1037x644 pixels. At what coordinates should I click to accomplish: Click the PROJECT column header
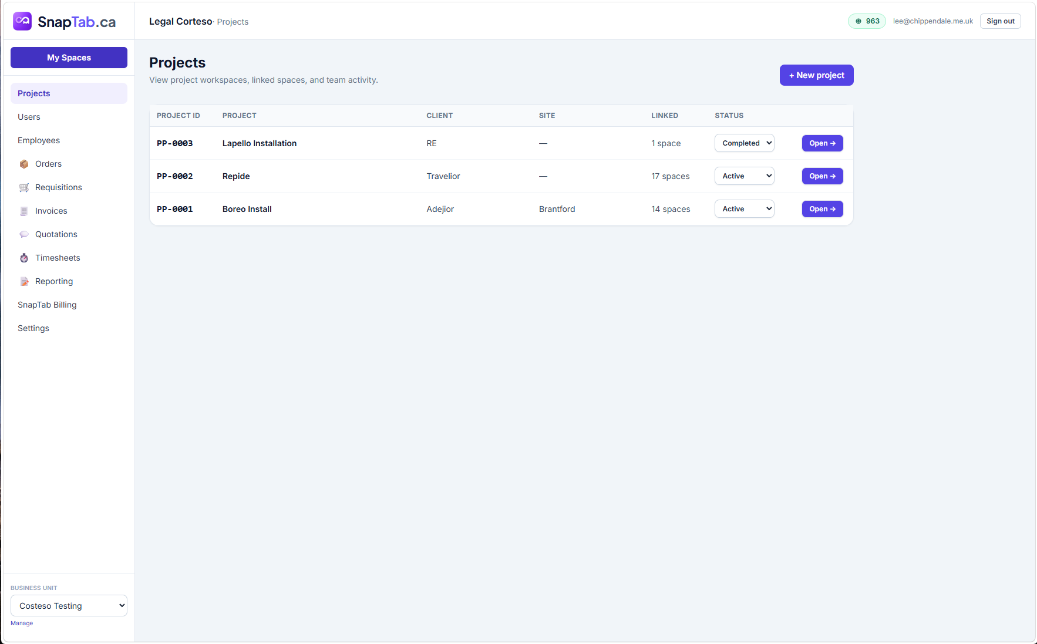(x=240, y=116)
